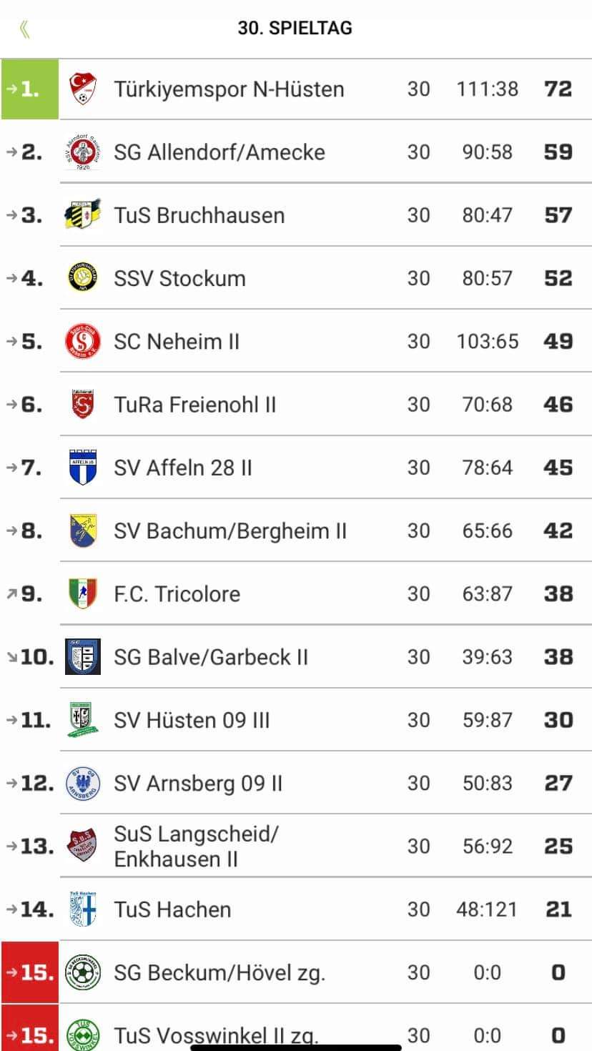Open the F.C. Tricolore shield icon
Viewport: 592px width, 1051px height.
click(x=82, y=593)
